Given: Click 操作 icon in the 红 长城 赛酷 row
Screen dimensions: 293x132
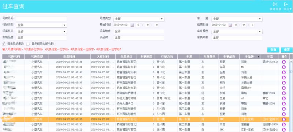Looking at the screenshot, I should 283,93.
